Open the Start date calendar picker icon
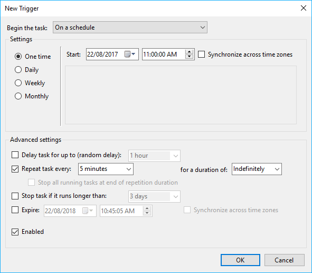This screenshot has height=273, width=312. [x=130, y=54]
